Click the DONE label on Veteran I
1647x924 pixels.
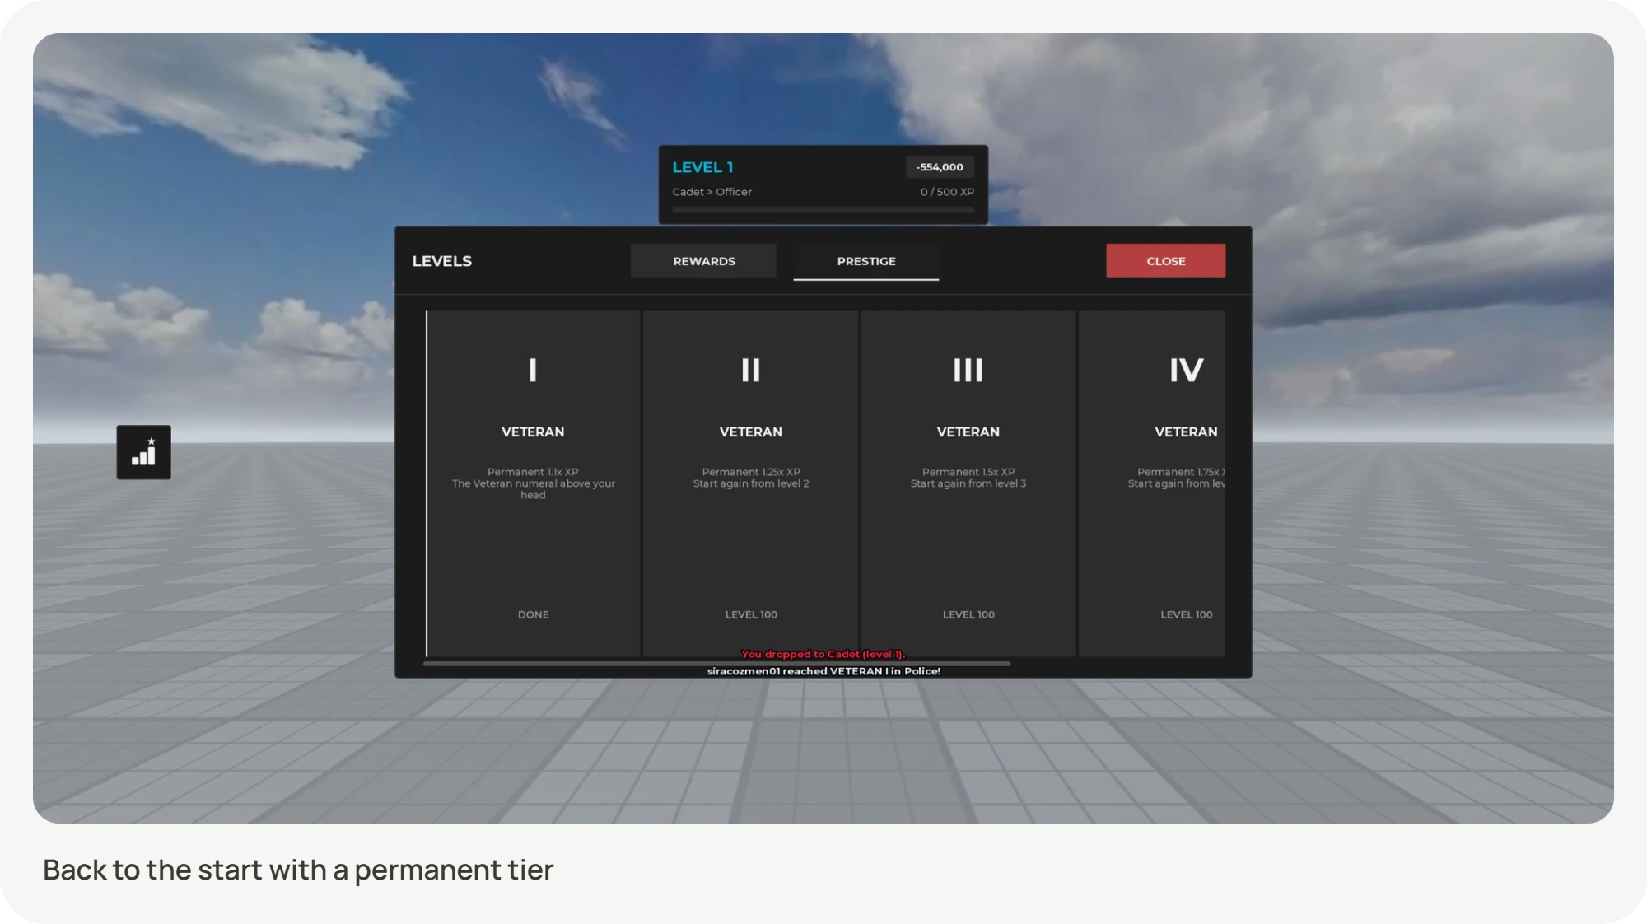tap(533, 614)
